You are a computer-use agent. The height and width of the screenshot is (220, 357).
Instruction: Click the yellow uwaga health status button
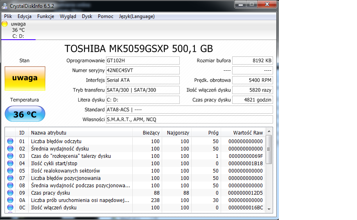pos(25,78)
